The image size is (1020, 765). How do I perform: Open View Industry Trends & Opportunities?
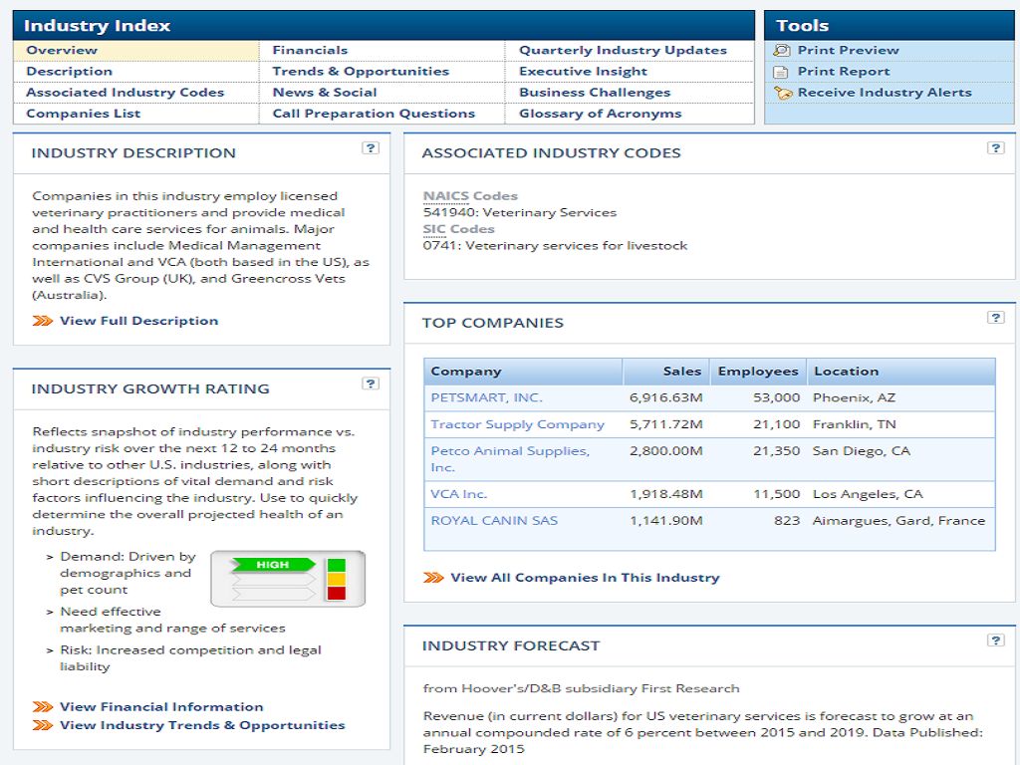[x=202, y=725]
